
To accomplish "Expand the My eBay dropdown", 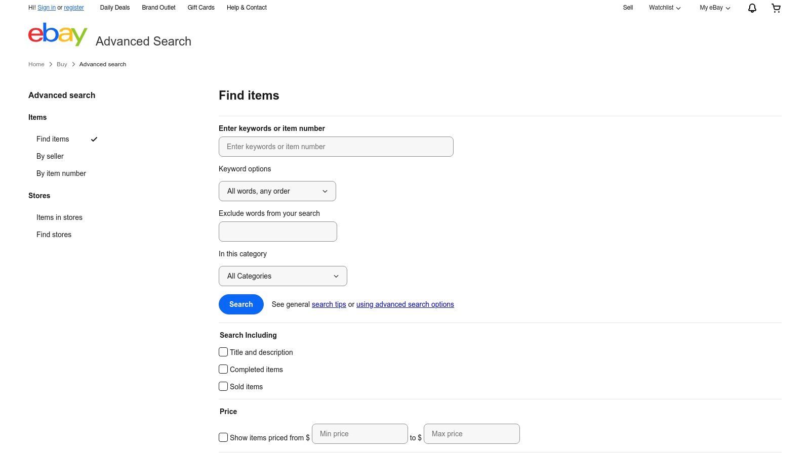I will (714, 8).
